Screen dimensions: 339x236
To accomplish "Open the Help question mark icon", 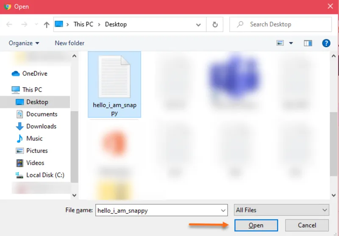I will 326,43.
